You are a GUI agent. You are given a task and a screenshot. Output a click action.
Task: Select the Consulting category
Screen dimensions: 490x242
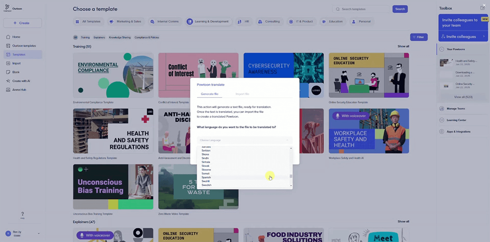(x=269, y=22)
